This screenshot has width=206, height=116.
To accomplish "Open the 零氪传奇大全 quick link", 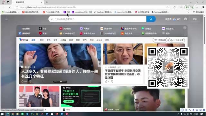I will point(88,34).
